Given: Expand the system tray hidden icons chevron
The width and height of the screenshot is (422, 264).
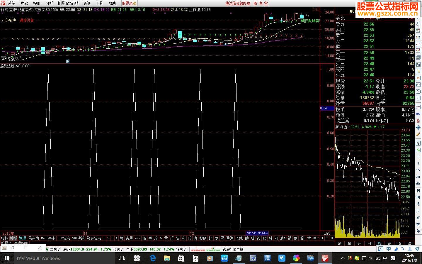Looking at the screenshot, I should [343, 258].
